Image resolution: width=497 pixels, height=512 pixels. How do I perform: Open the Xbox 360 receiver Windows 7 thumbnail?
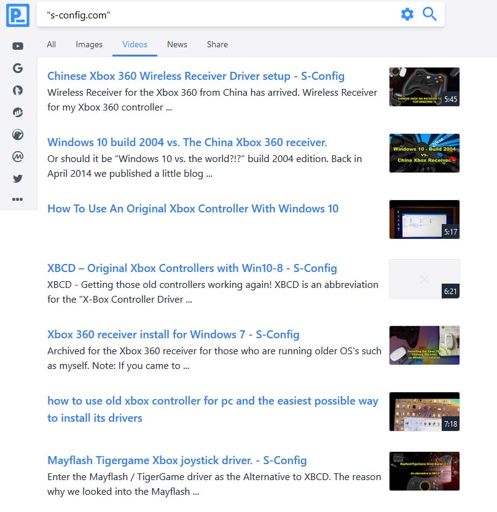click(424, 345)
